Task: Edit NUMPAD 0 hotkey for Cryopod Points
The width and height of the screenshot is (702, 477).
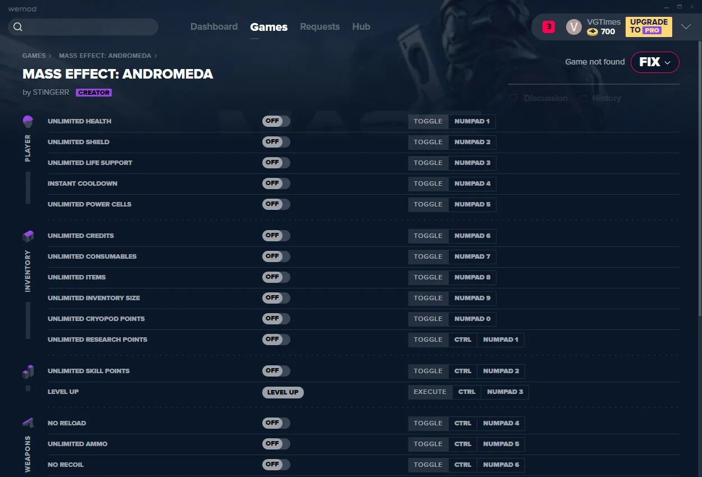Action: pos(472,319)
